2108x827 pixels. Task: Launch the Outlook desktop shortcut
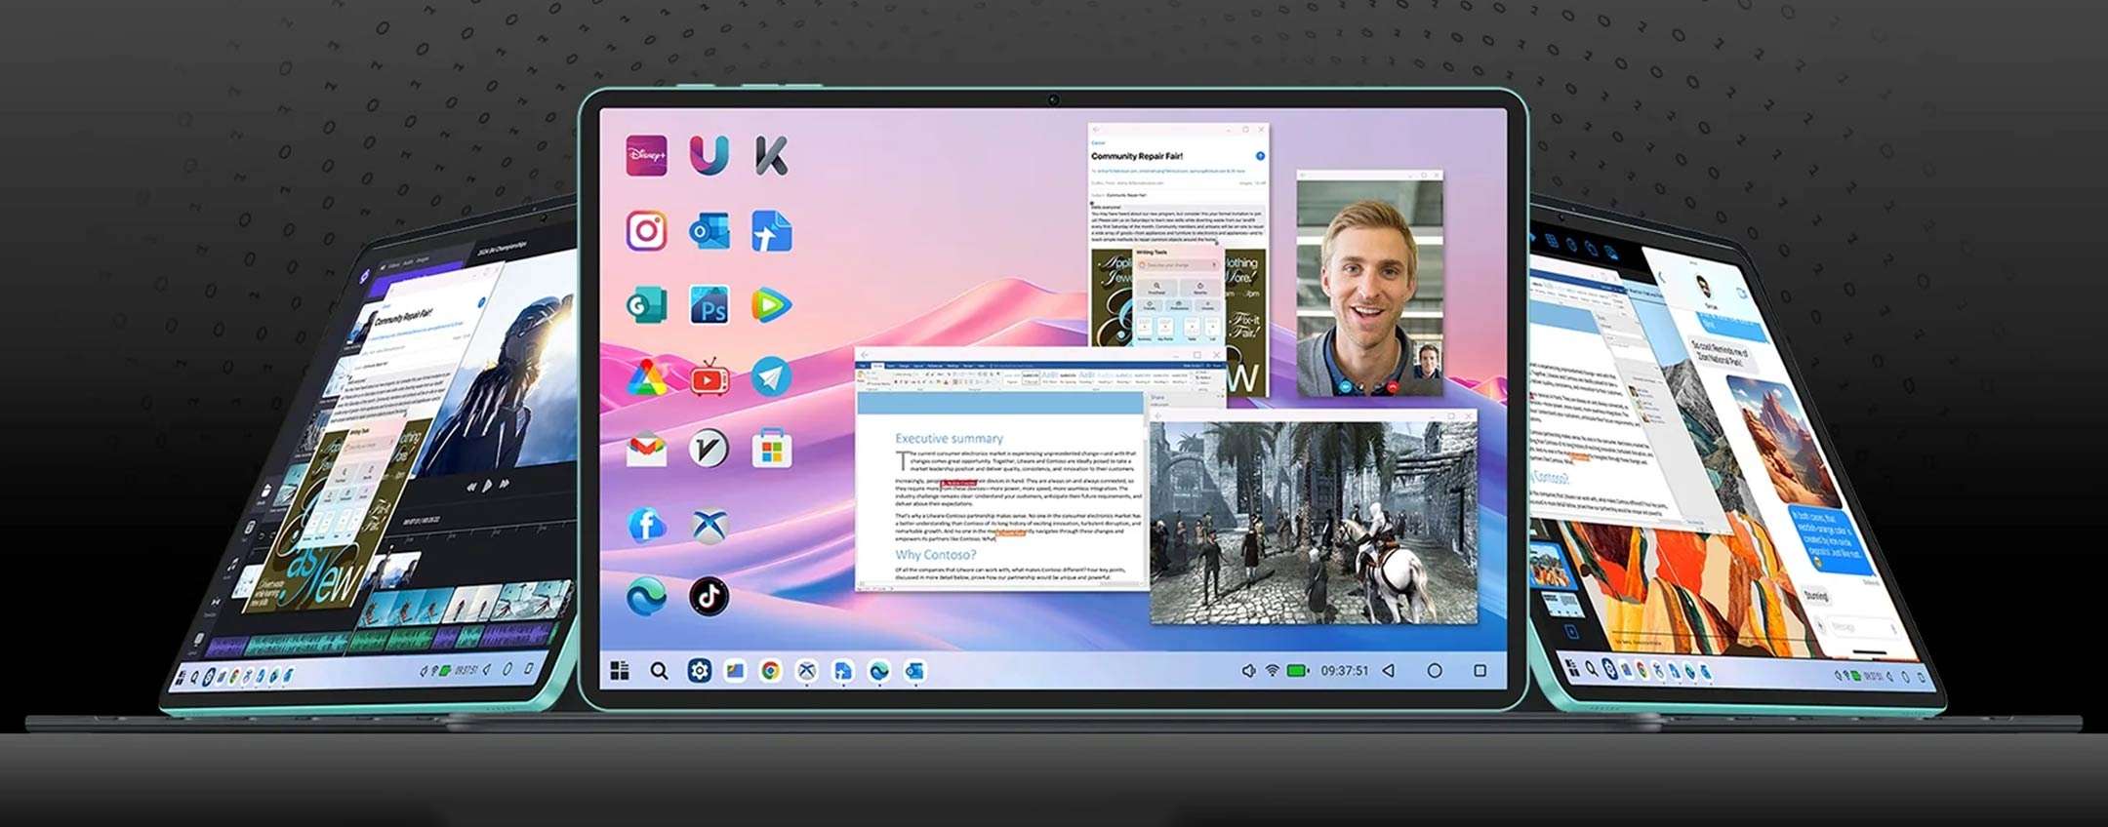click(709, 231)
